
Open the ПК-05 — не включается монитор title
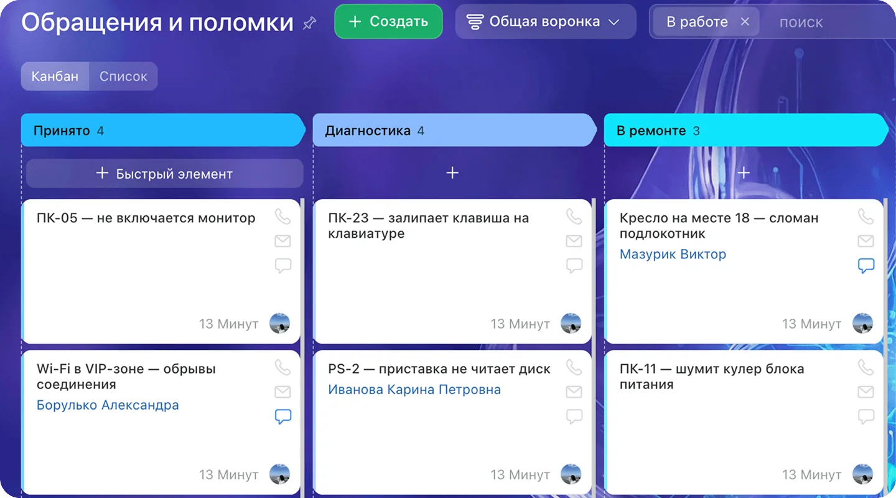[x=146, y=218]
